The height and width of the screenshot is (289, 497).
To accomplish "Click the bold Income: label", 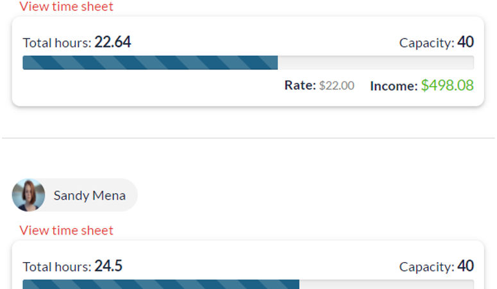I will point(394,86).
